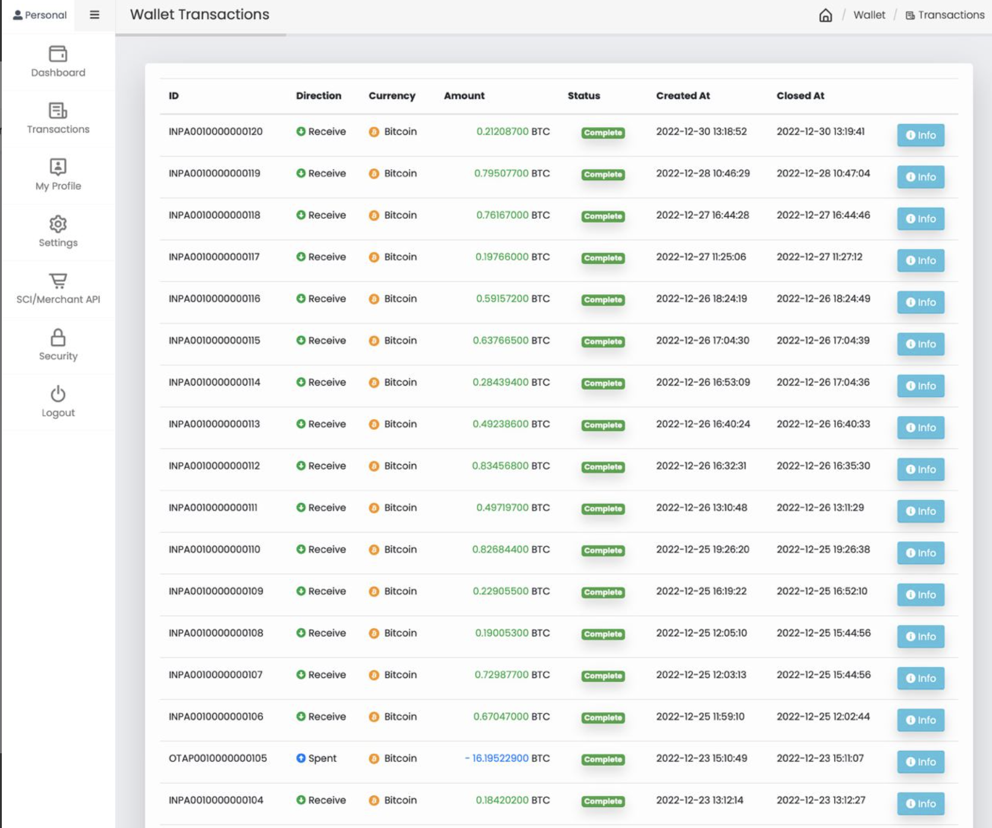Select amount 0.83456800 BTC
The image size is (992, 828).
510,466
